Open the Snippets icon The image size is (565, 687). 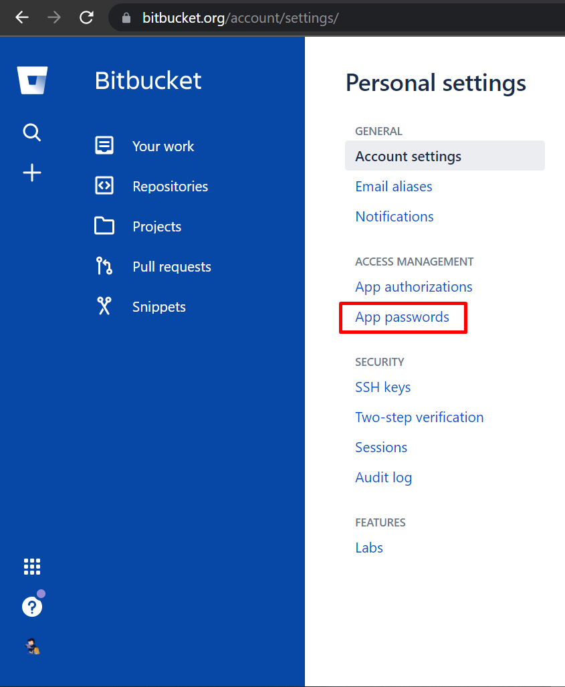[x=104, y=306]
